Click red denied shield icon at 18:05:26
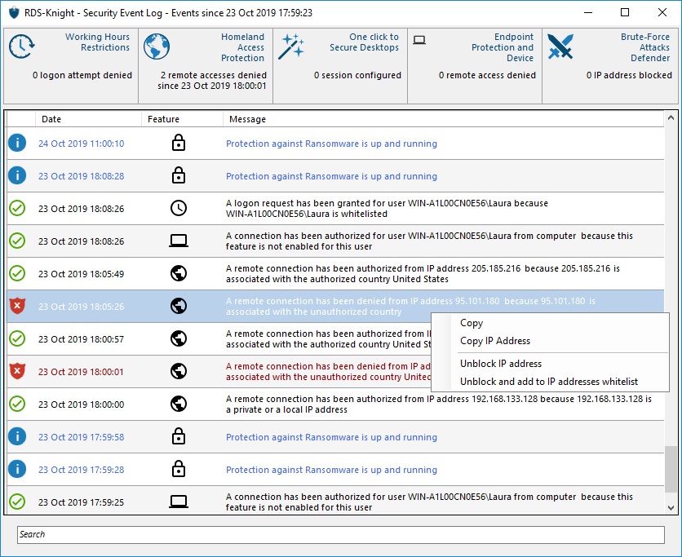This screenshot has width=682, height=557. (17, 306)
